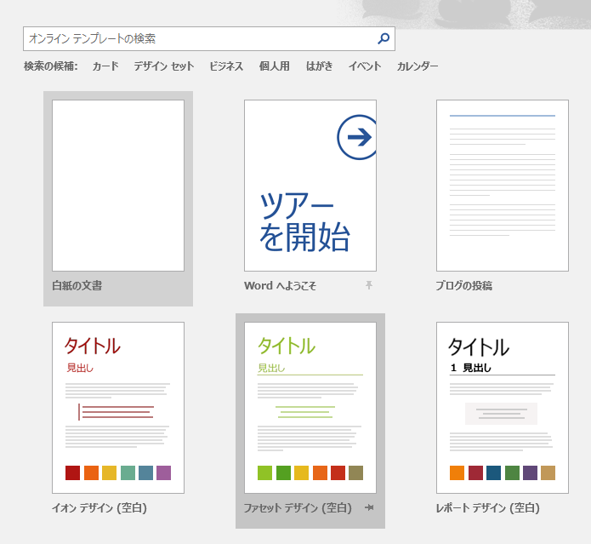Click the Word へようこそ label

280,285
